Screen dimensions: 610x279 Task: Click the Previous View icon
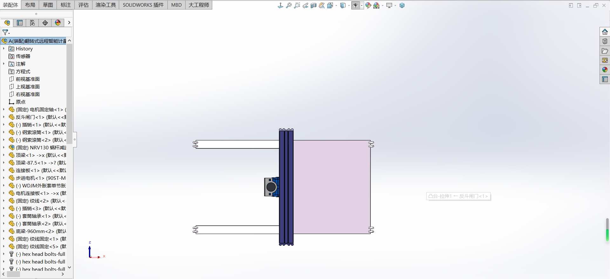tap(305, 5)
